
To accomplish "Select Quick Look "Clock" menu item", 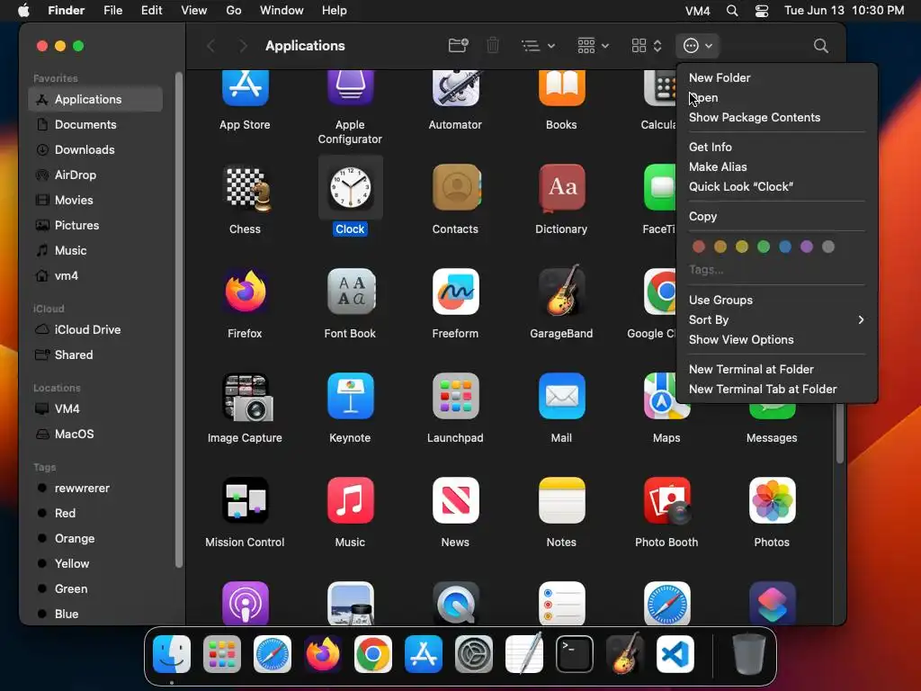I will pos(776,187).
